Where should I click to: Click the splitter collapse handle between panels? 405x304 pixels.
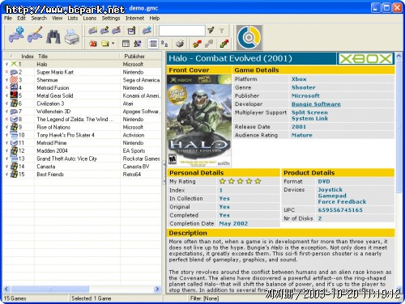pos(164,172)
